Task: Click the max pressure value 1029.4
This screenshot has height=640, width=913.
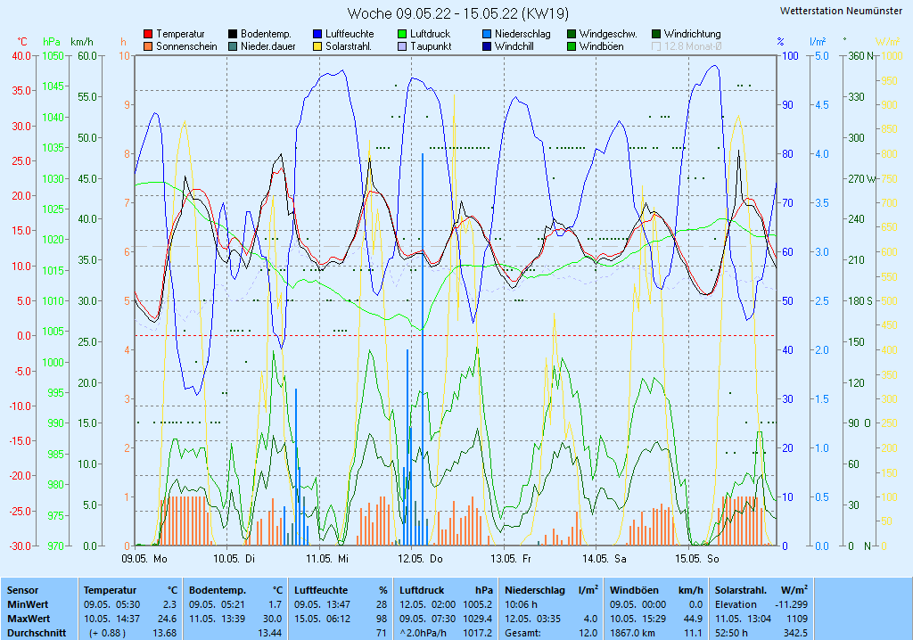Action: tap(478, 619)
